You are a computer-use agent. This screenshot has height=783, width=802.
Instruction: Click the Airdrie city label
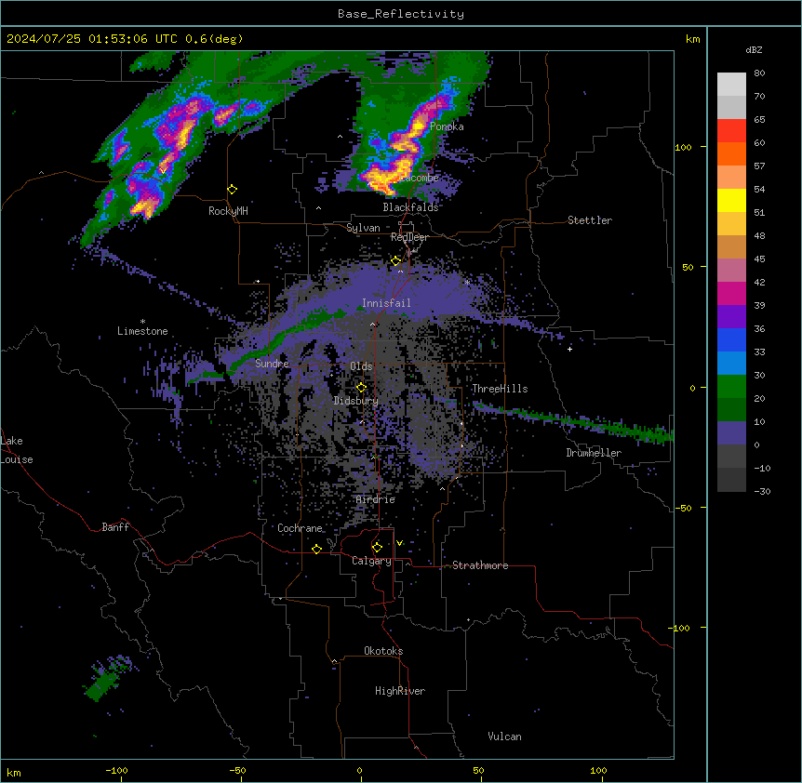[376, 499]
